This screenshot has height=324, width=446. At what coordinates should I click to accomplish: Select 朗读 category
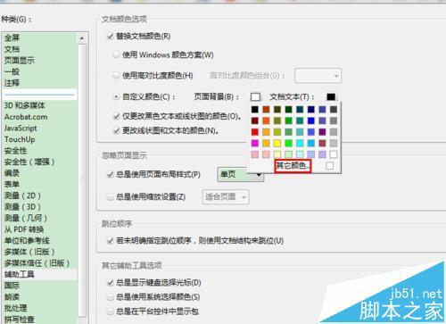tap(39, 297)
